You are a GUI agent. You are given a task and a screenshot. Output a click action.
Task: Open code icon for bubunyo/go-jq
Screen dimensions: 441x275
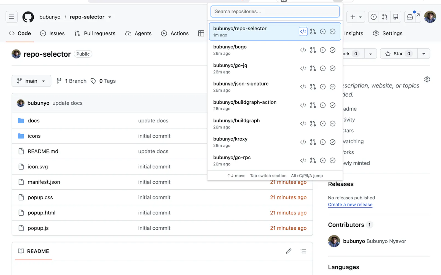[x=303, y=68]
